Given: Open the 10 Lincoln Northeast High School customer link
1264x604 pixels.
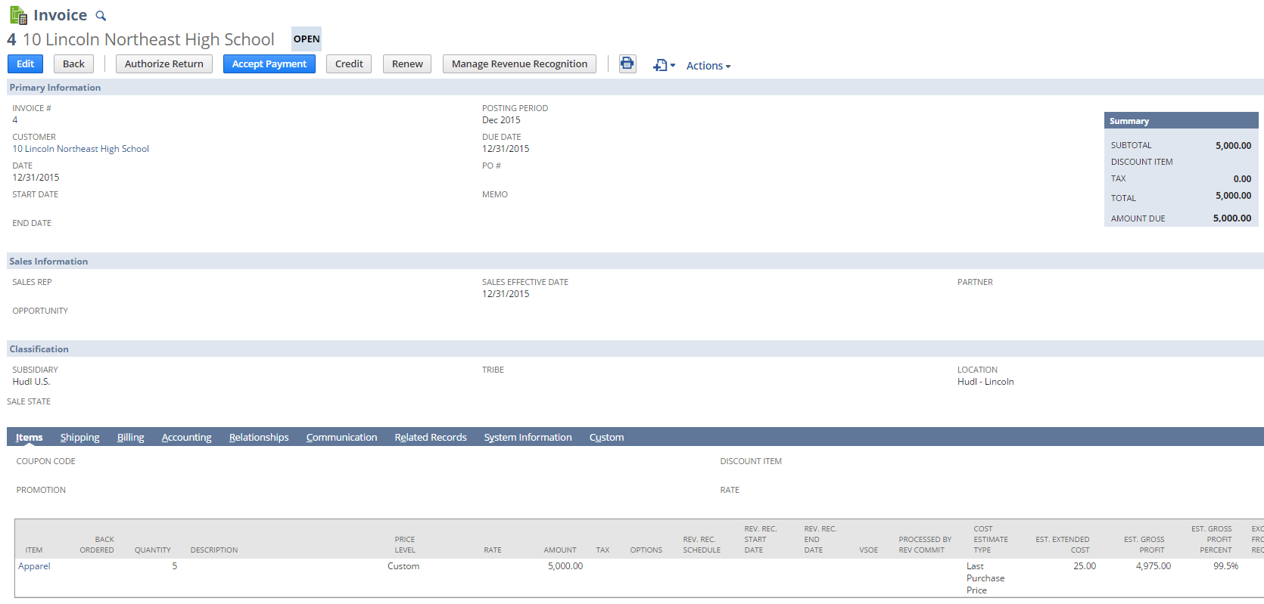Looking at the screenshot, I should click(81, 149).
